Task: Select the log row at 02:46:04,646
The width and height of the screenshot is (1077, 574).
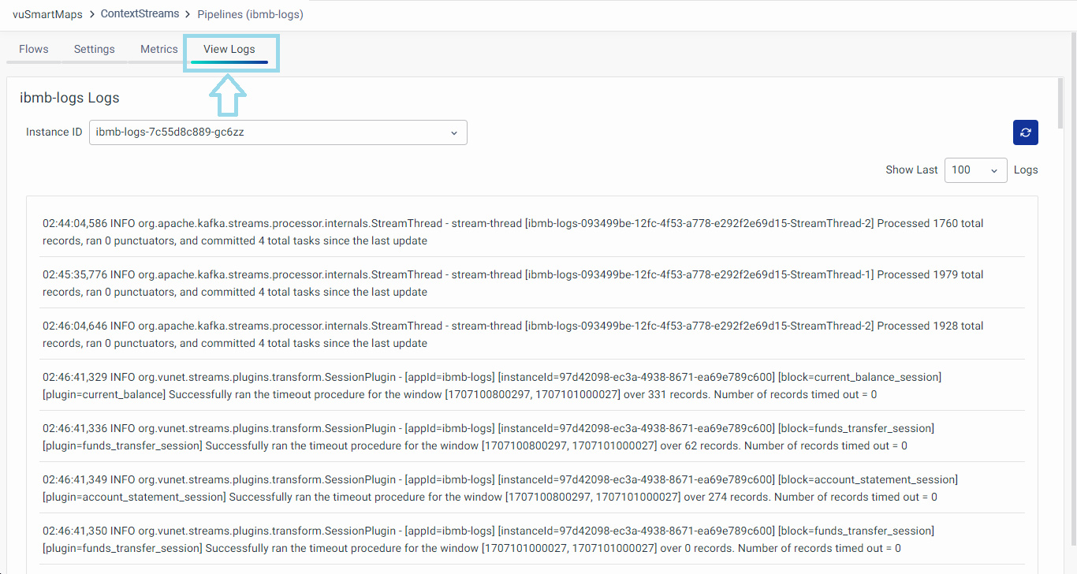Action: [512, 334]
